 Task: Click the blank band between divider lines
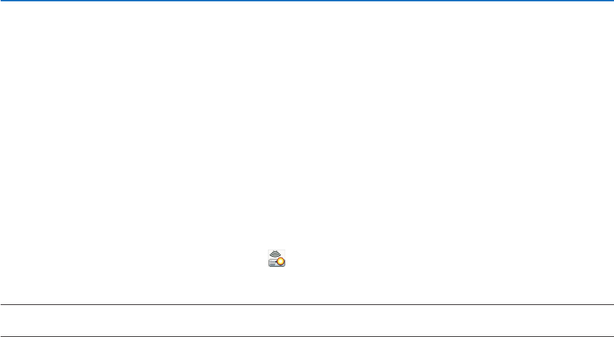[x=307, y=320]
